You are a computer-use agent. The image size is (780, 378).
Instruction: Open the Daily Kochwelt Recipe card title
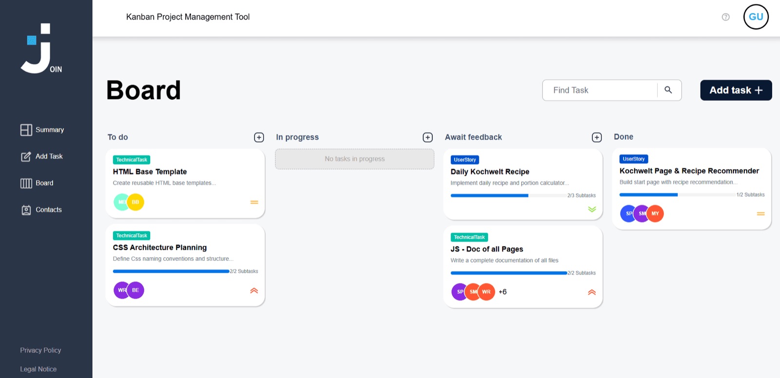coord(490,171)
